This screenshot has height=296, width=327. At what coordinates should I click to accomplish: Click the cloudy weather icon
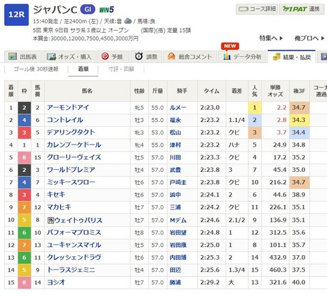click(128, 21)
